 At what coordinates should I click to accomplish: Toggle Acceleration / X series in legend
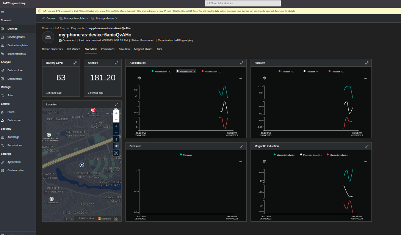[x=161, y=71]
